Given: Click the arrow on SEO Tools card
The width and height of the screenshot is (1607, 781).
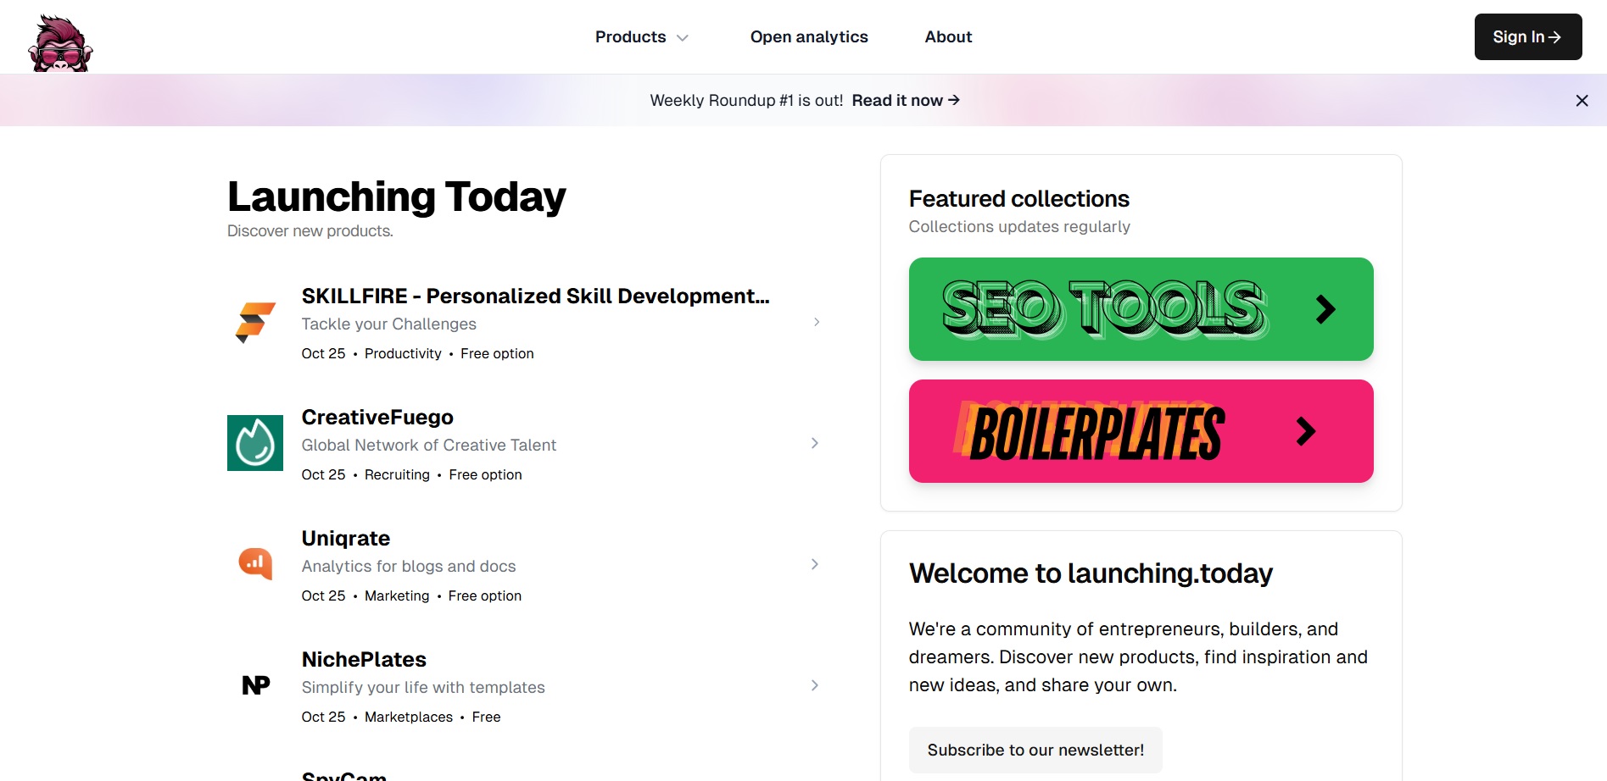Looking at the screenshot, I should tap(1325, 309).
